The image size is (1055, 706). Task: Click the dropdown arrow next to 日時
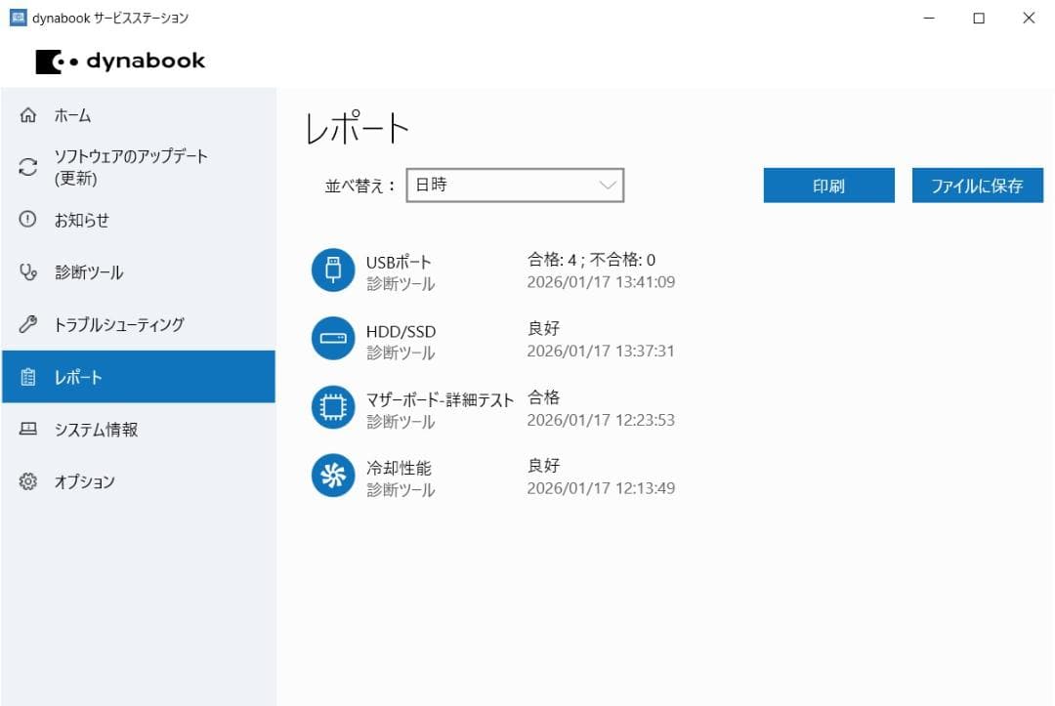608,185
